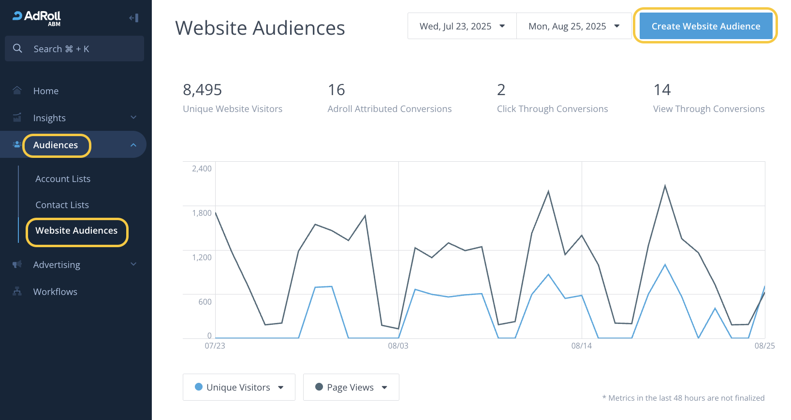The image size is (791, 420).
Task: Select Website Audiences in the sidebar
Action: pyautogui.click(x=76, y=231)
